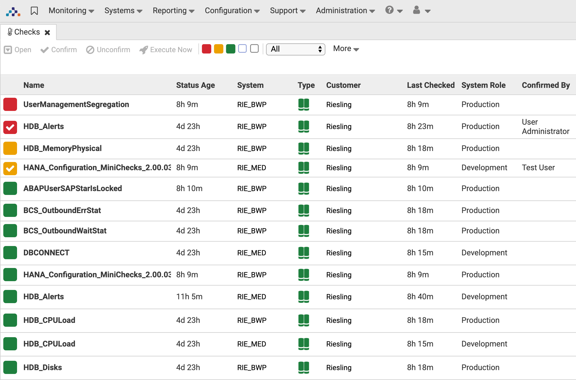Open the user account icon menu
Image resolution: width=576 pixels, height=380 pixels.
[417, 11]
